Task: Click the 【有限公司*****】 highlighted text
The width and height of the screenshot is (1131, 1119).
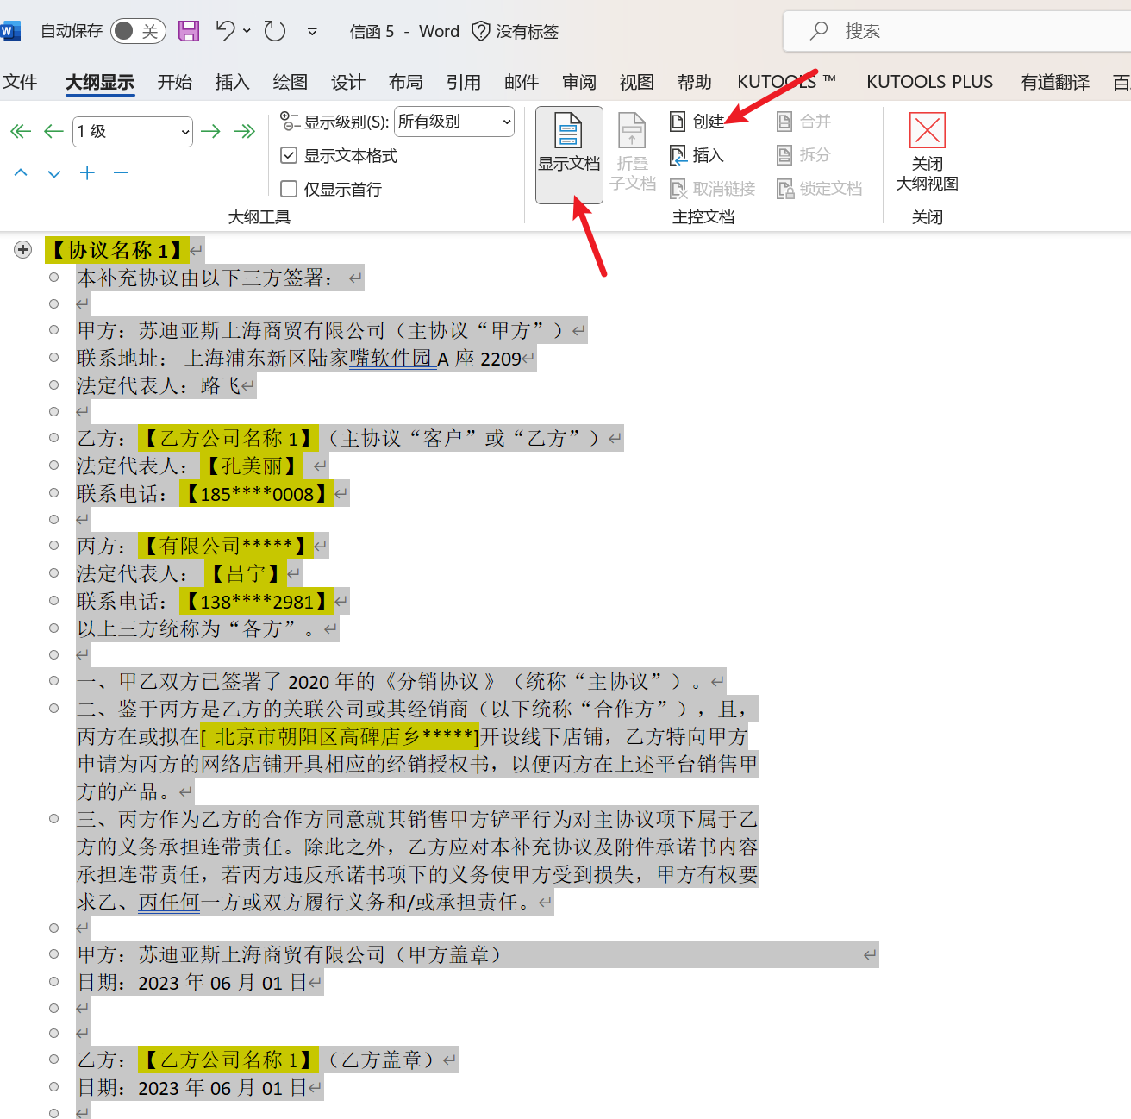Action: tap(226, 546)
